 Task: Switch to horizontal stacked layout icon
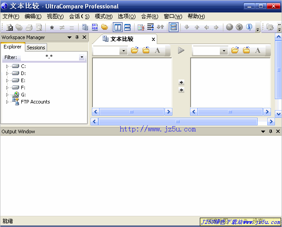click(127, 28)
